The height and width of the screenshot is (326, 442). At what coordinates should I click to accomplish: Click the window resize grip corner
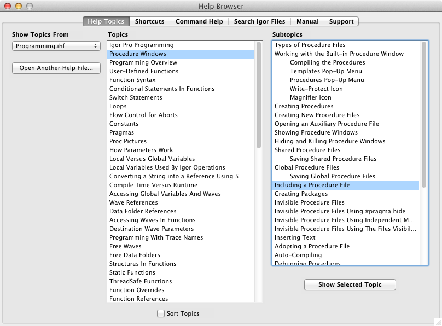point(438,322)
